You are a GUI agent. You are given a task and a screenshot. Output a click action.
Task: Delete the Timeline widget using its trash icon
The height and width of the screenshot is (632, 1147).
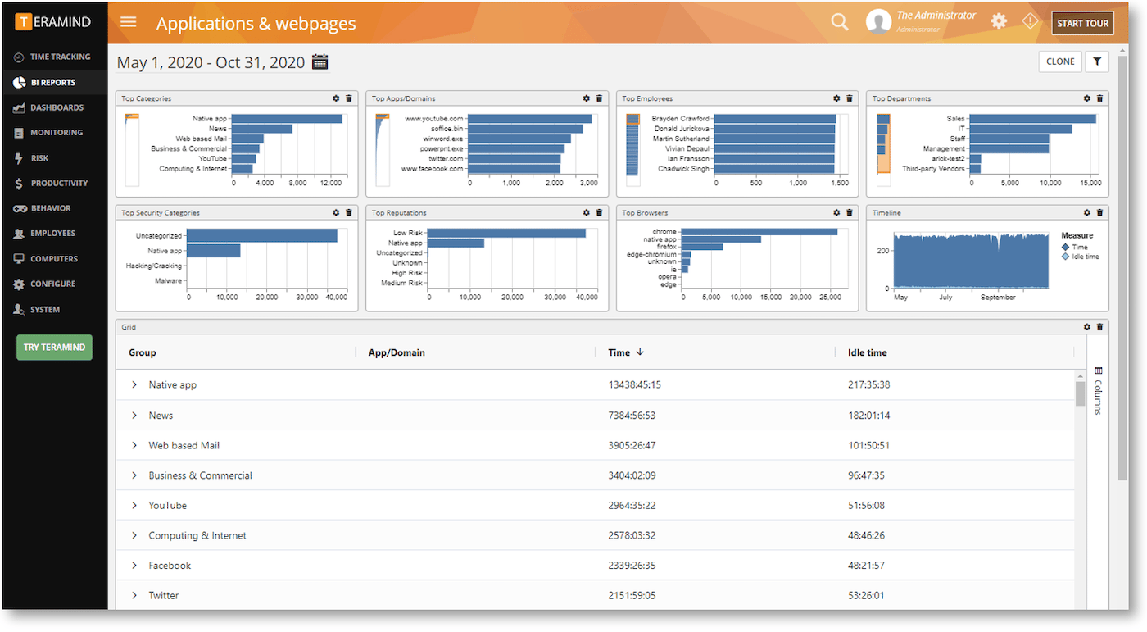(1099, 212)
